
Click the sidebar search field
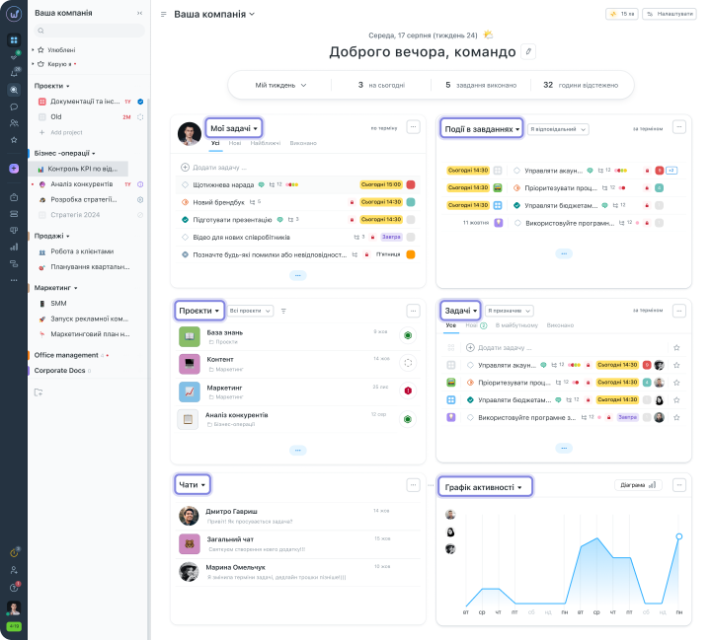tap(89, 31)
